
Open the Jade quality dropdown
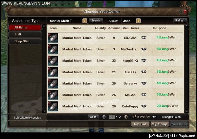coord(138,21)
